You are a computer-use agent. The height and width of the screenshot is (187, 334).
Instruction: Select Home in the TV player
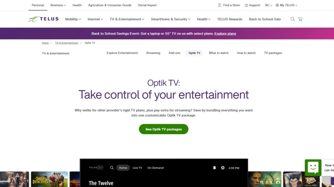pos(123,168)
